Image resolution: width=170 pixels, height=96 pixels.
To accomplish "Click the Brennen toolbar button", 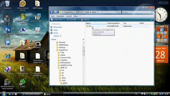I will [x=85, y=19].
